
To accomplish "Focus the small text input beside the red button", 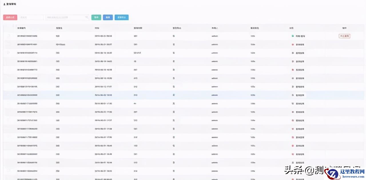I will tap(31, 17).
